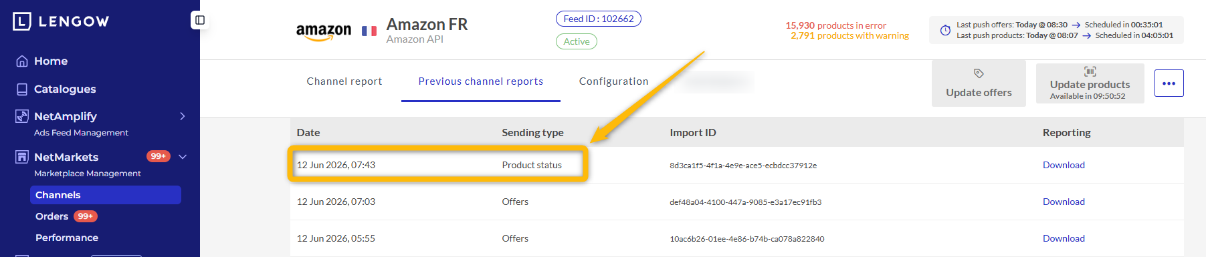The image size is (1206, 257).
Task: Switch to the Configuration tab
Action: point(614,81)
